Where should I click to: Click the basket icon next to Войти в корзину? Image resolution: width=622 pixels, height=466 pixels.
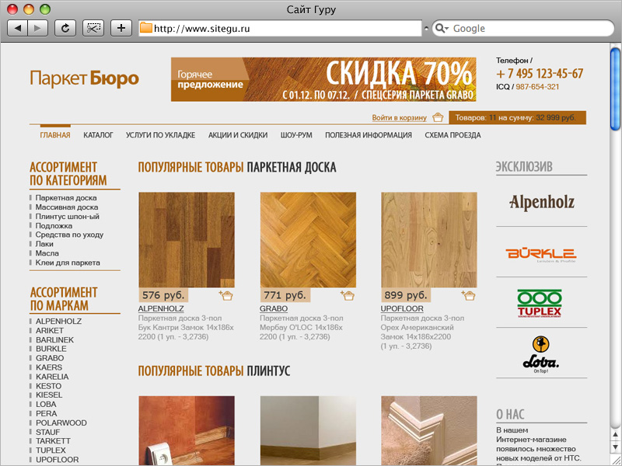pos(438,117)
